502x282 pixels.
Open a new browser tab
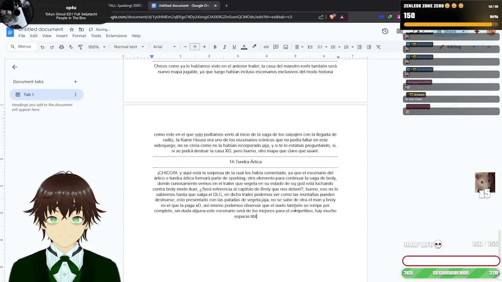(x=226, y=5)
